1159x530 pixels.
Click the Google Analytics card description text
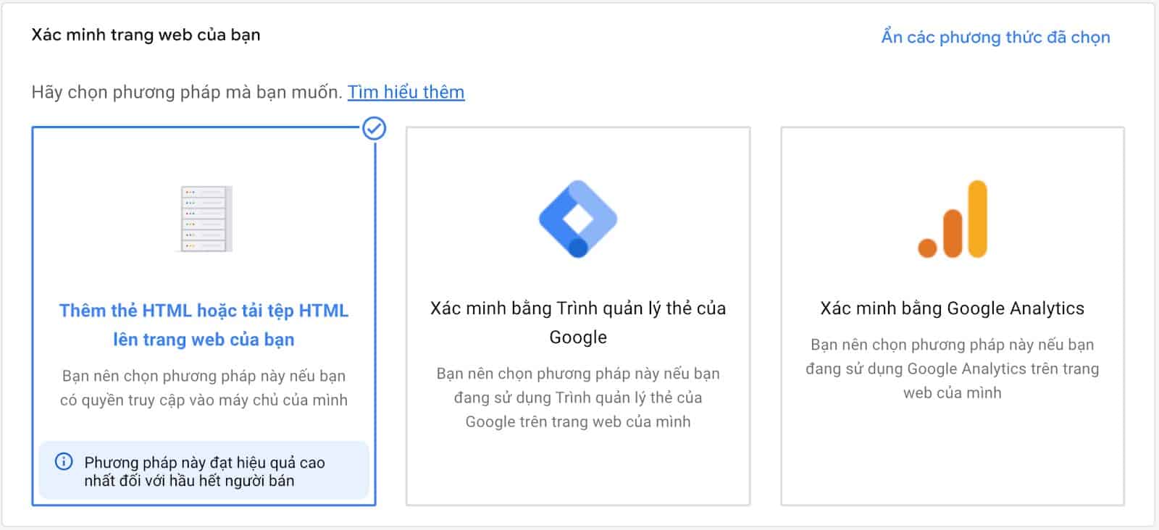952,369
